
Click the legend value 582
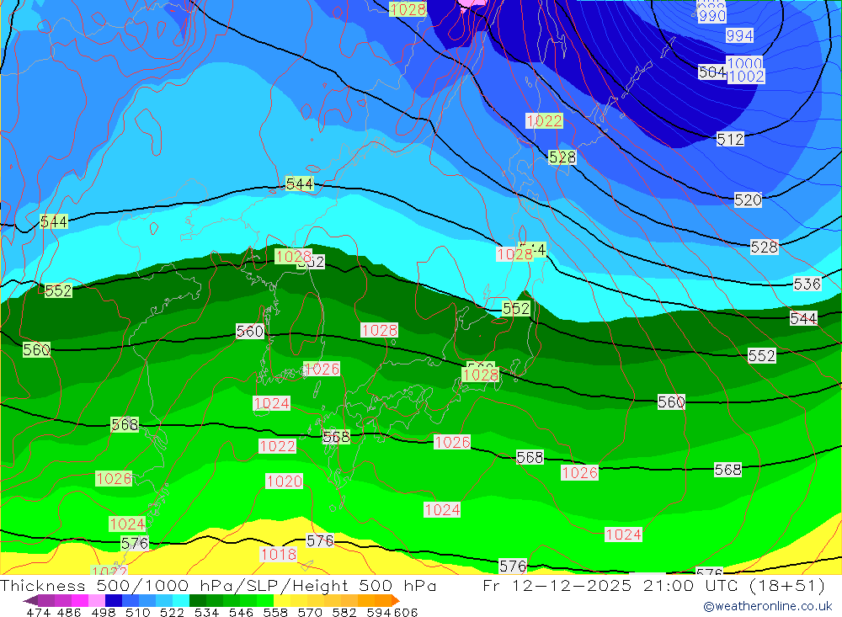[344, 612]
